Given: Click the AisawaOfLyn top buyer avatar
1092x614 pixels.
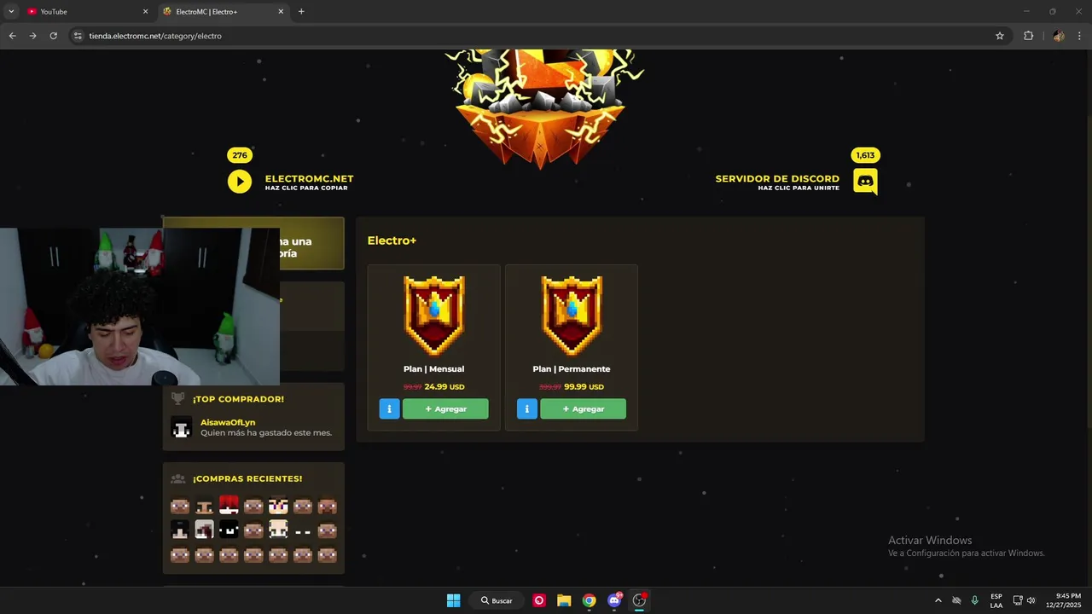Looking at the screenshot, I should tap(181, 428).
